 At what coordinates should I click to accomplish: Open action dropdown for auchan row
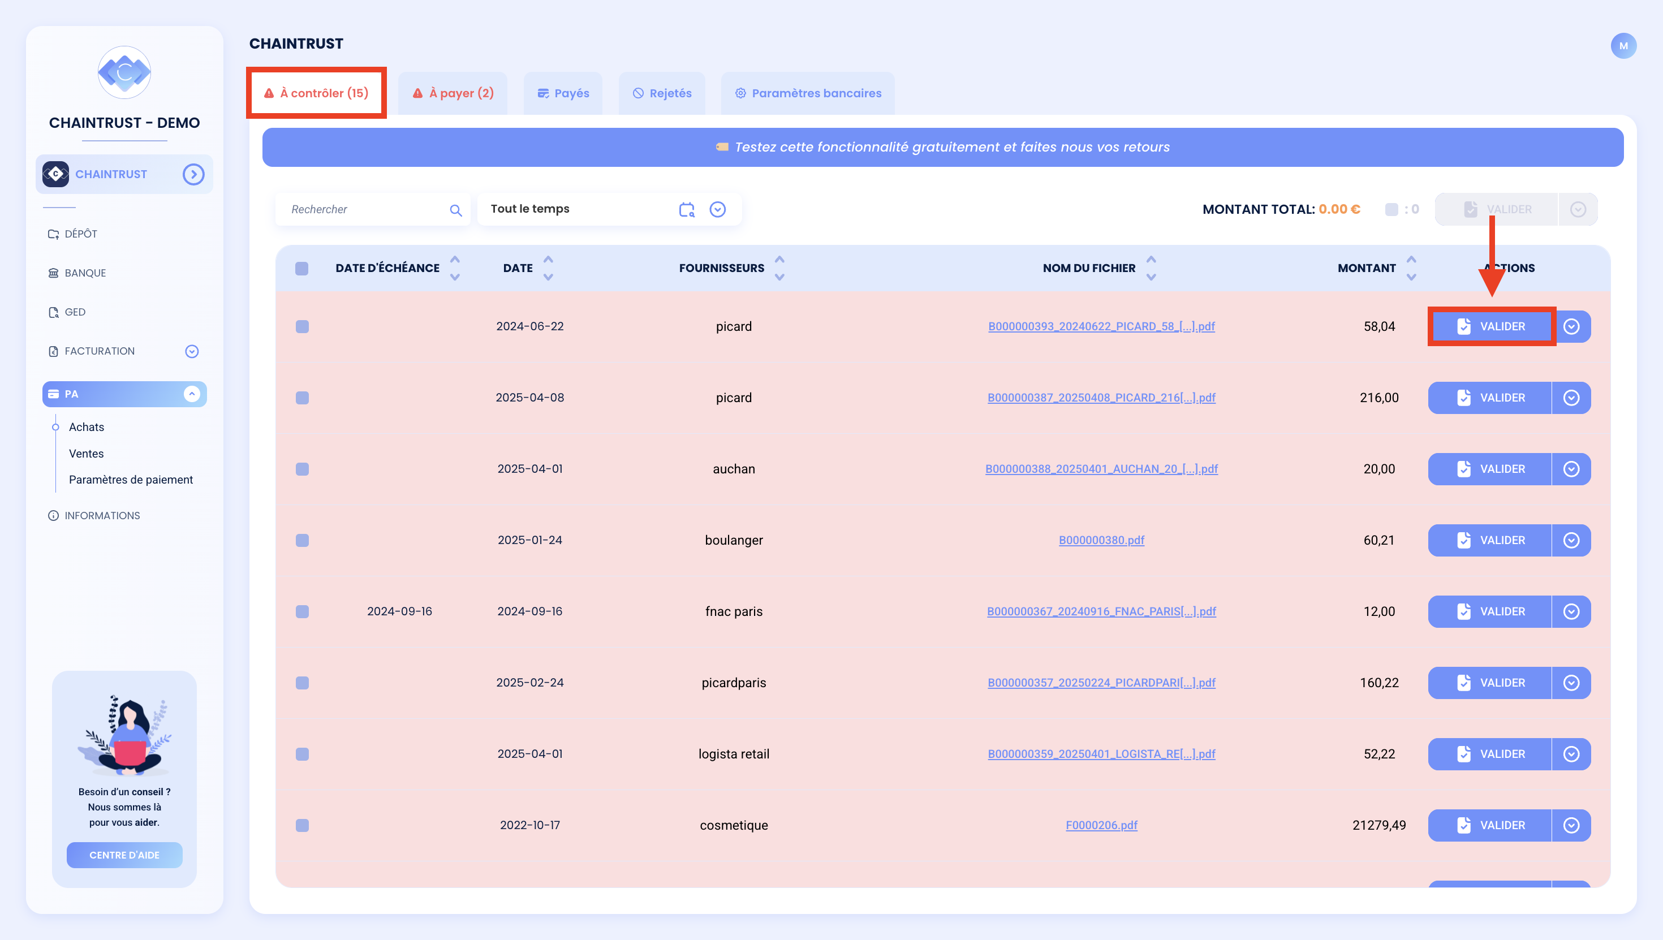(1571, 469)
